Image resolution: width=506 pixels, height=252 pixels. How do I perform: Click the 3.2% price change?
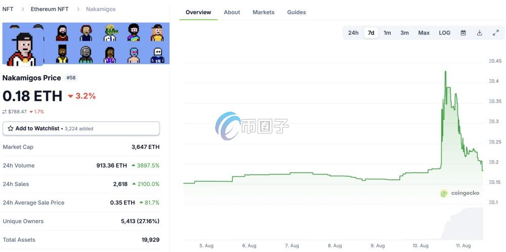(82, 96)
